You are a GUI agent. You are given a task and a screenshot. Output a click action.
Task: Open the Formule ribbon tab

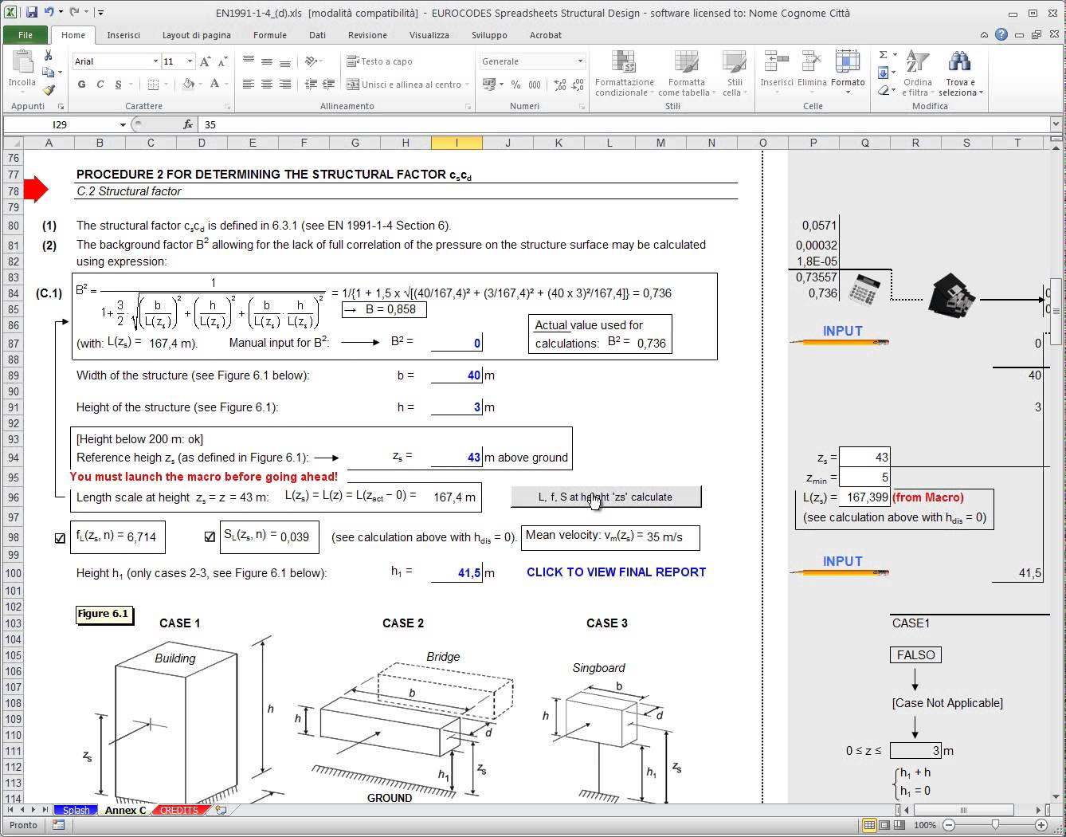(269, 35)
